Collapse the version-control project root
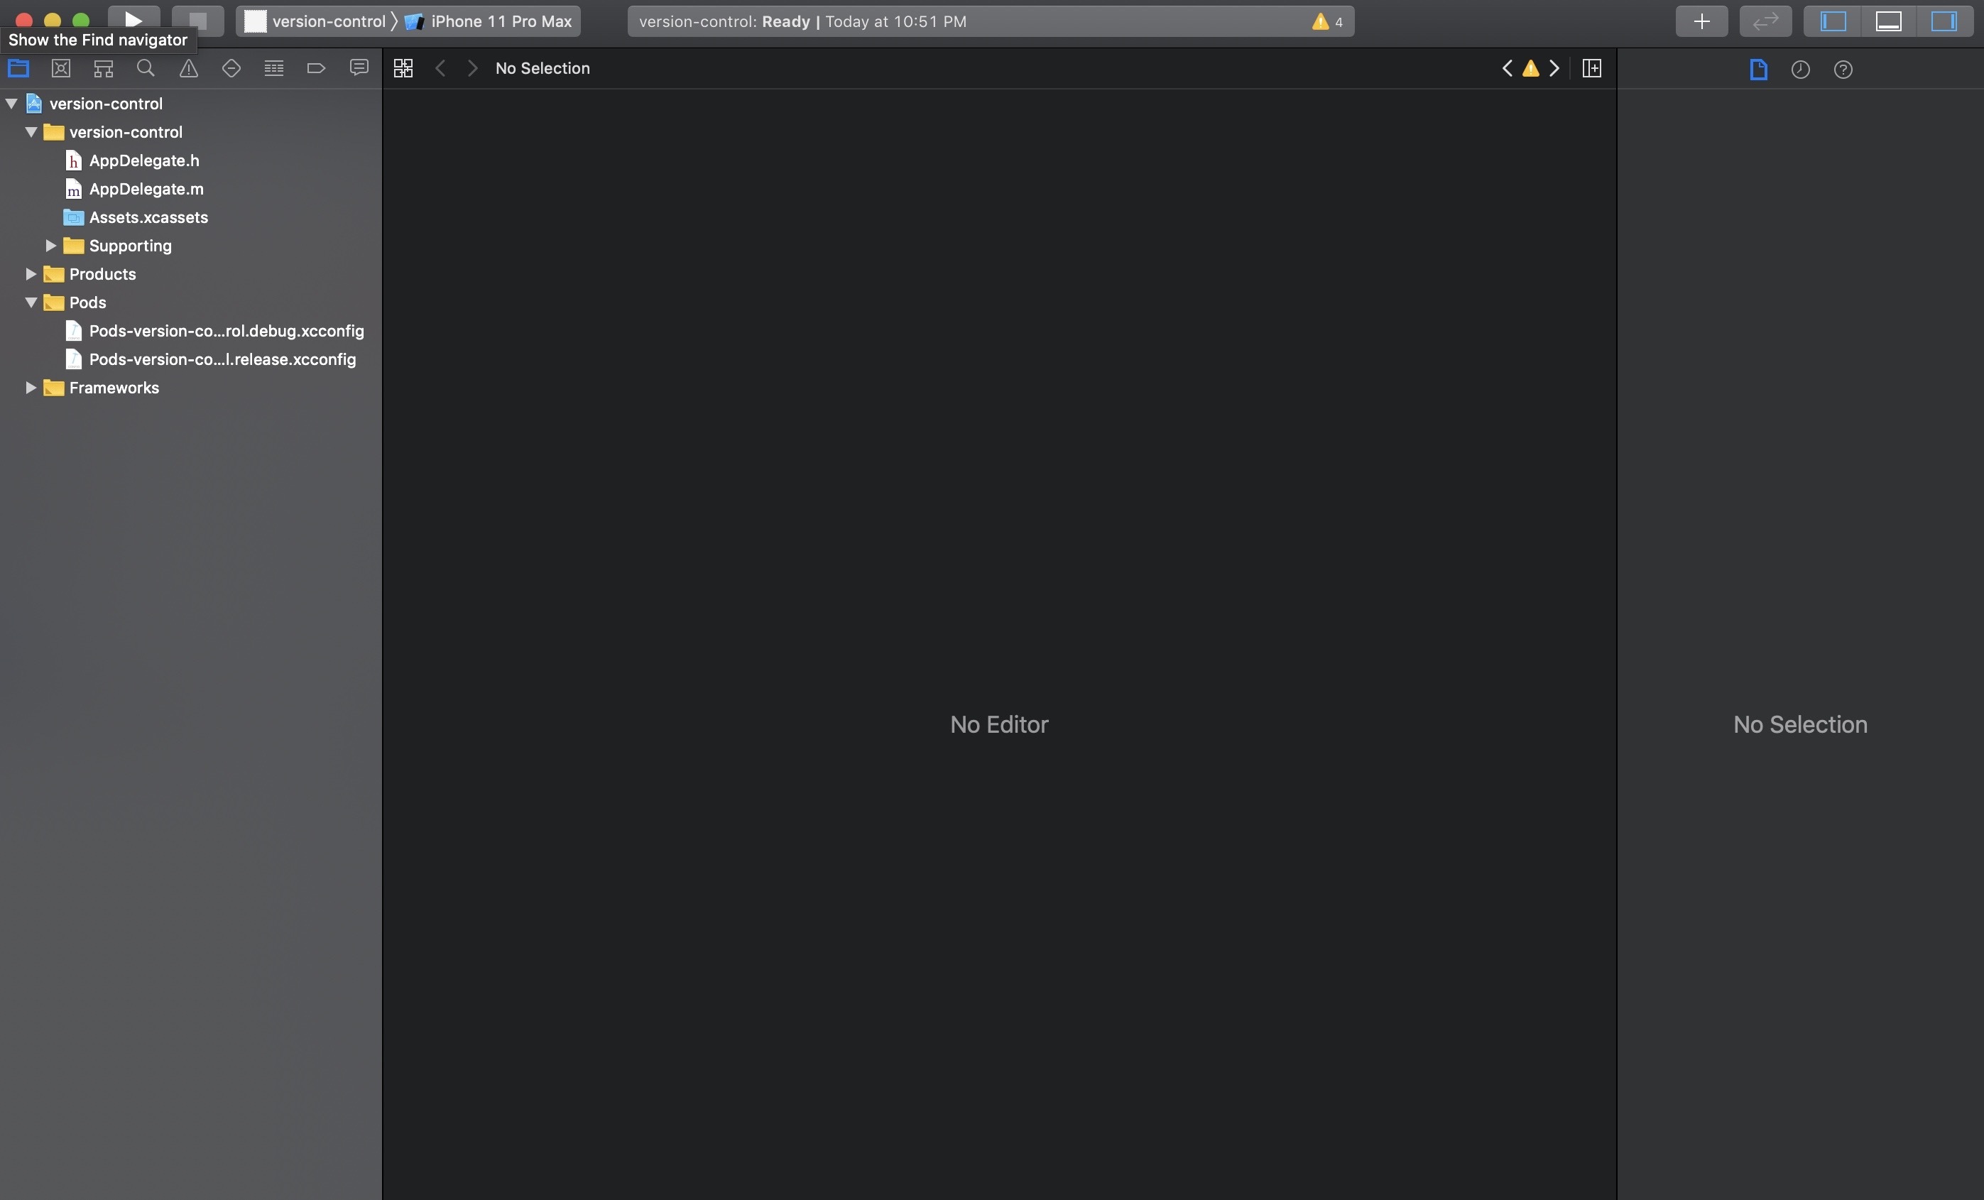 (11, 103)
